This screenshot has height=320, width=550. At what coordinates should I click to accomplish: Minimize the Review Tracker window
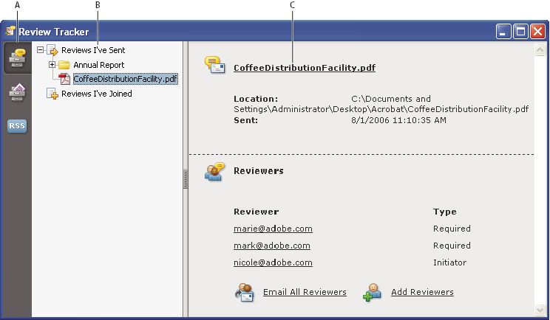(x=503, y=32)
